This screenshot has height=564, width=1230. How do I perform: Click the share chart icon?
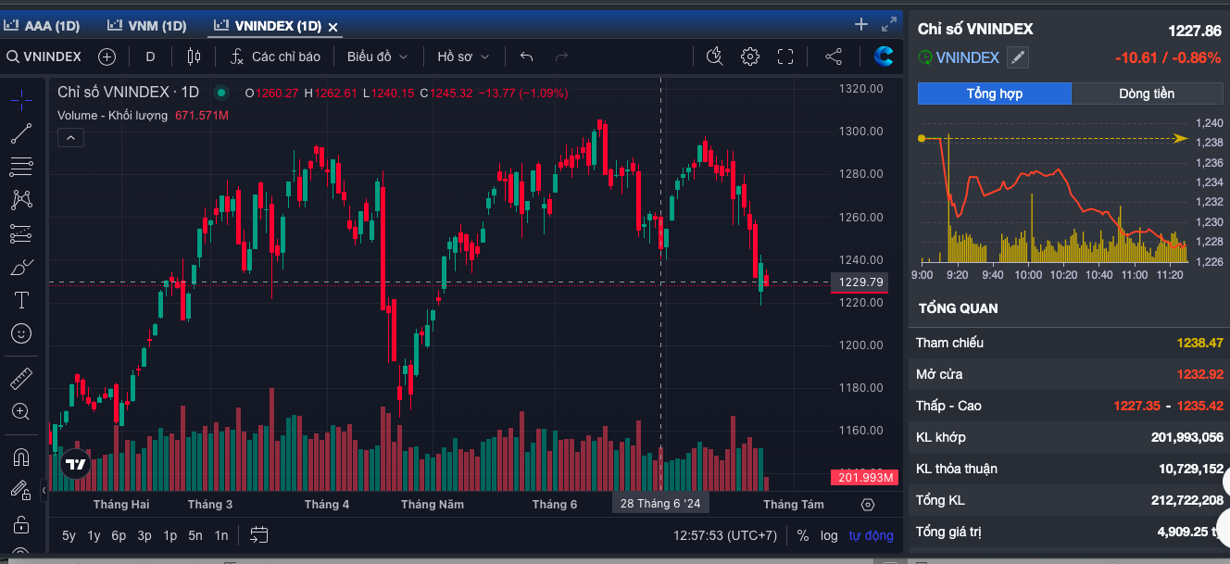pos(834,56)
